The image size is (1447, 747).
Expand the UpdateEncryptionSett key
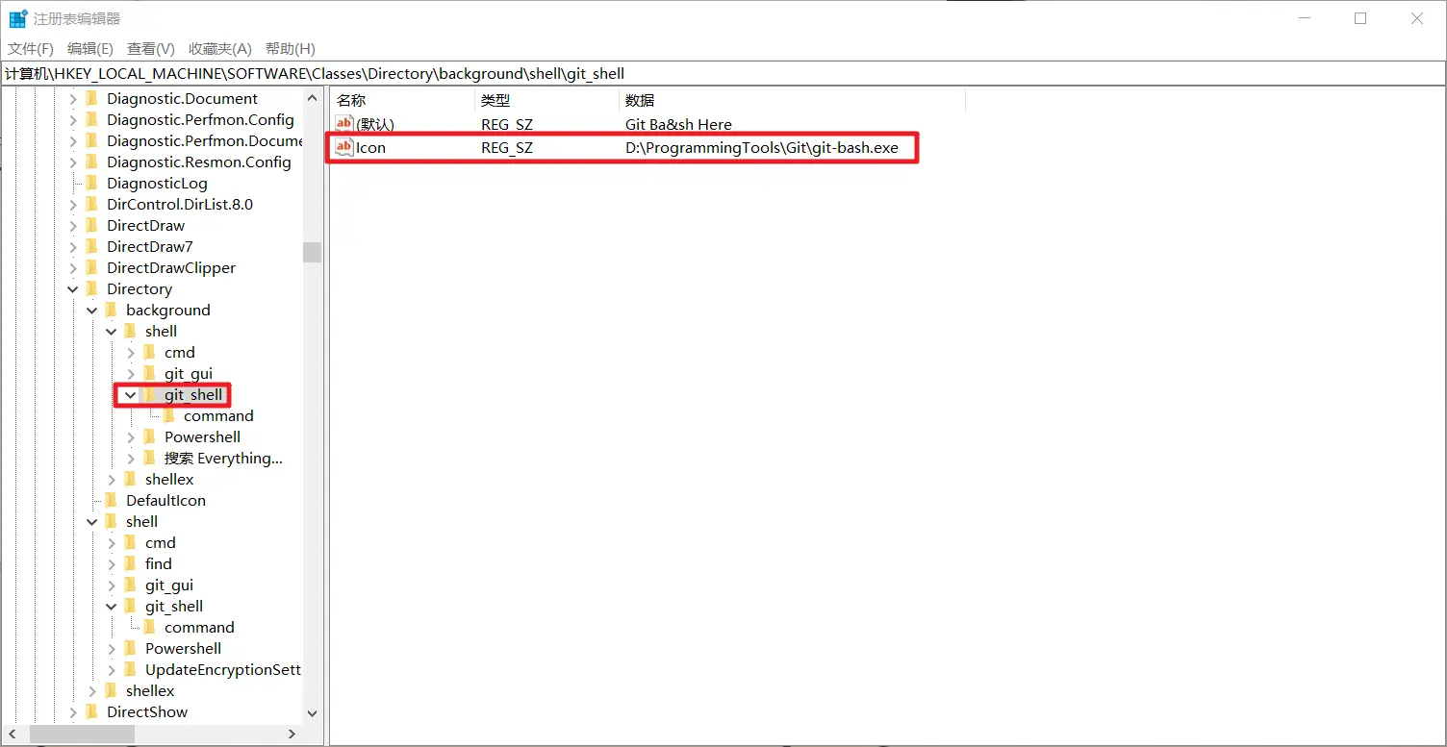112,669
